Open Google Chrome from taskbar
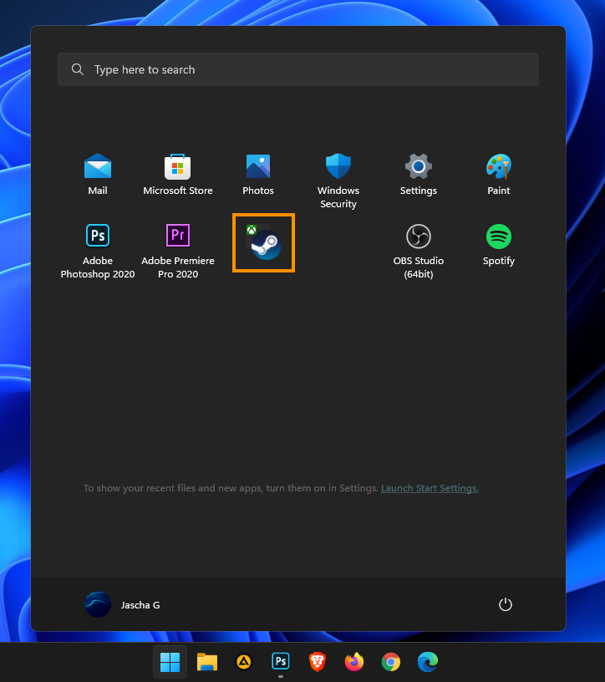605x682 pixels. (x=390, y=662)
